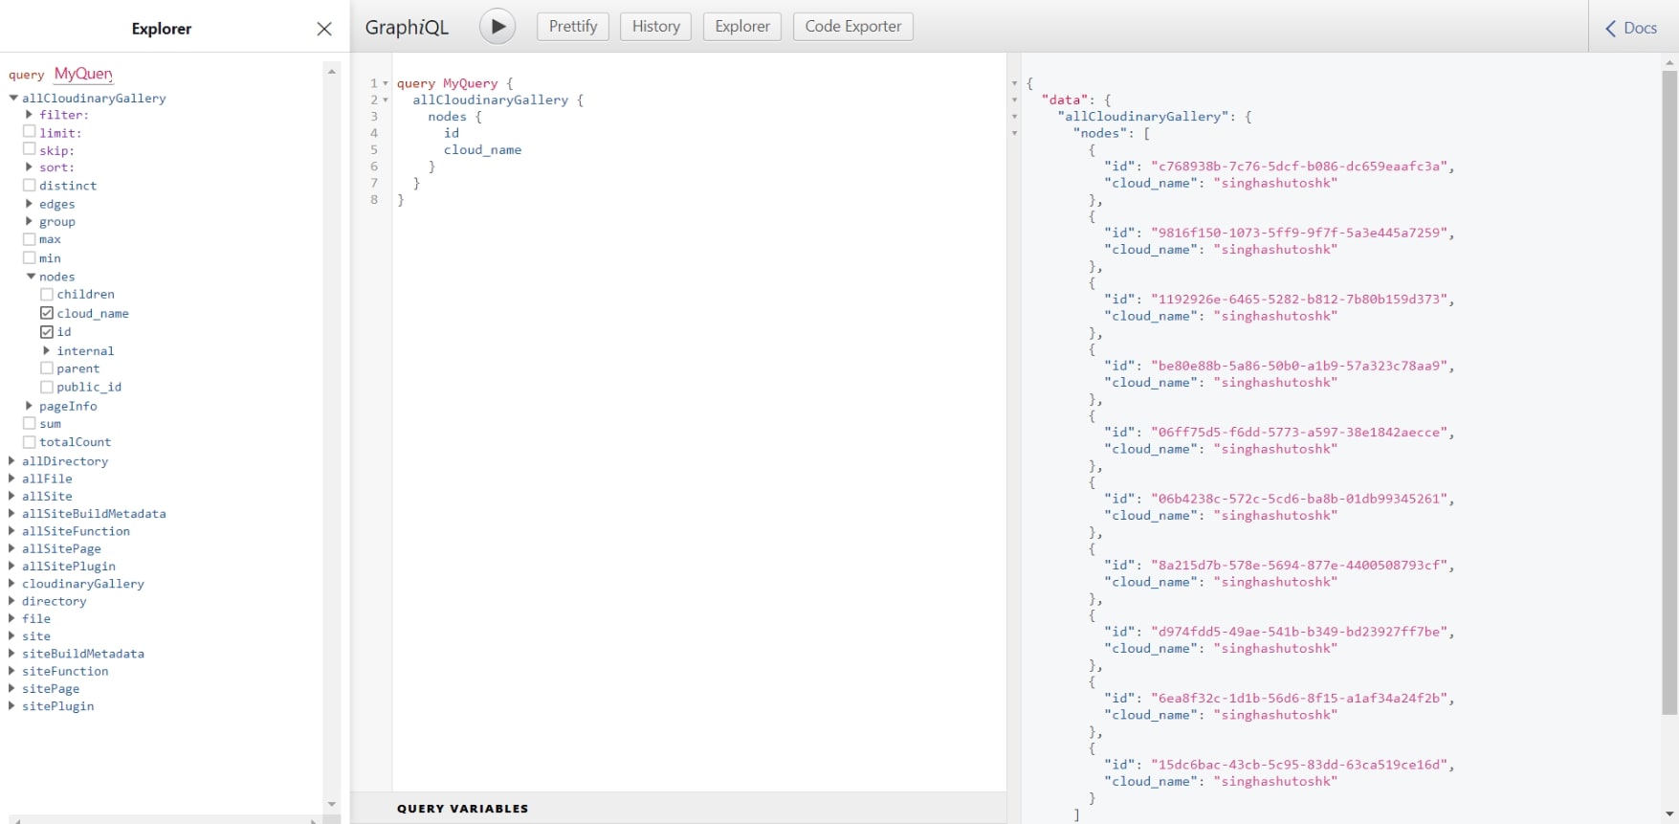
Task: Check the totalCount field
Action: pyautogui.click(x=30, y=441)
